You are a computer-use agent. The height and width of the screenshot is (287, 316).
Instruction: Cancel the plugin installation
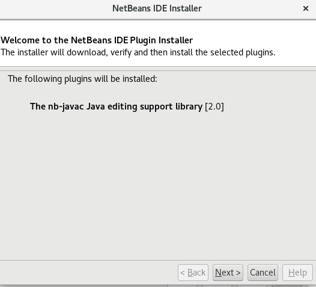coord(263,273)
